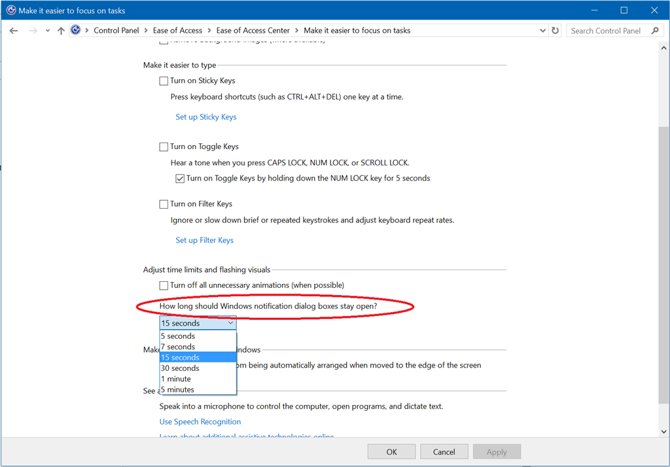Screen dimensions: 670x467
Task: Check Turn off all unnecessary animations
Action: [164, 285]
